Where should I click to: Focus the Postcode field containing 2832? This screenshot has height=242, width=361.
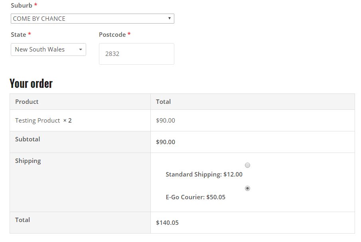click(x=136, y=54)
